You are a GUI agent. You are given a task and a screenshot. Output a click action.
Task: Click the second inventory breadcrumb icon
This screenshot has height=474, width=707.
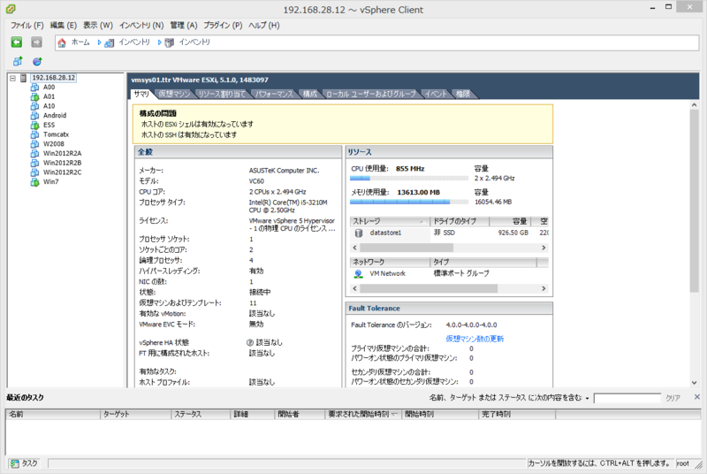pos(170,42)
